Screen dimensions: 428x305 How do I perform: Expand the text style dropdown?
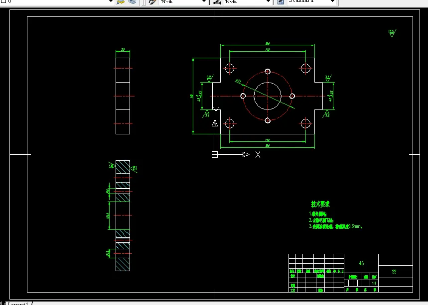(x=204, y=1)
